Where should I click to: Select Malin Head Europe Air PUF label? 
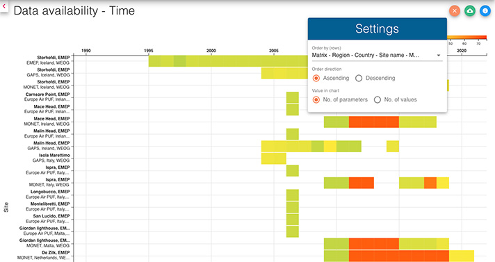click(48, 133)
